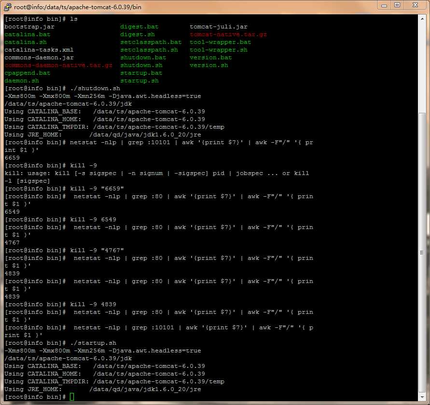Click the file name version.bat

tap(211, 57)
